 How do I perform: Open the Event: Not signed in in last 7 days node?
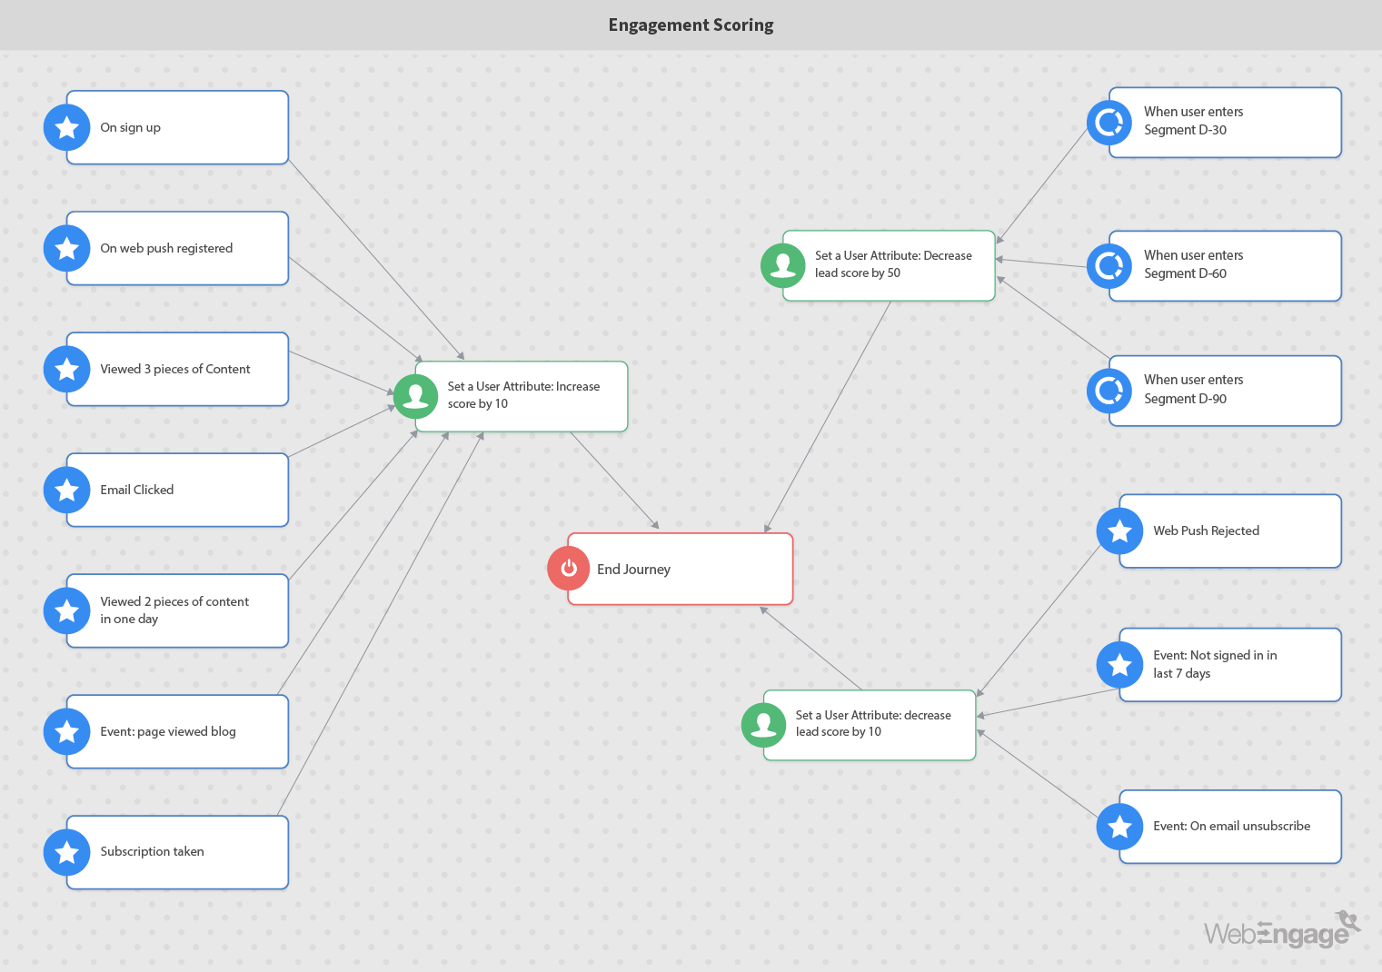click(x=1236, y=664)
